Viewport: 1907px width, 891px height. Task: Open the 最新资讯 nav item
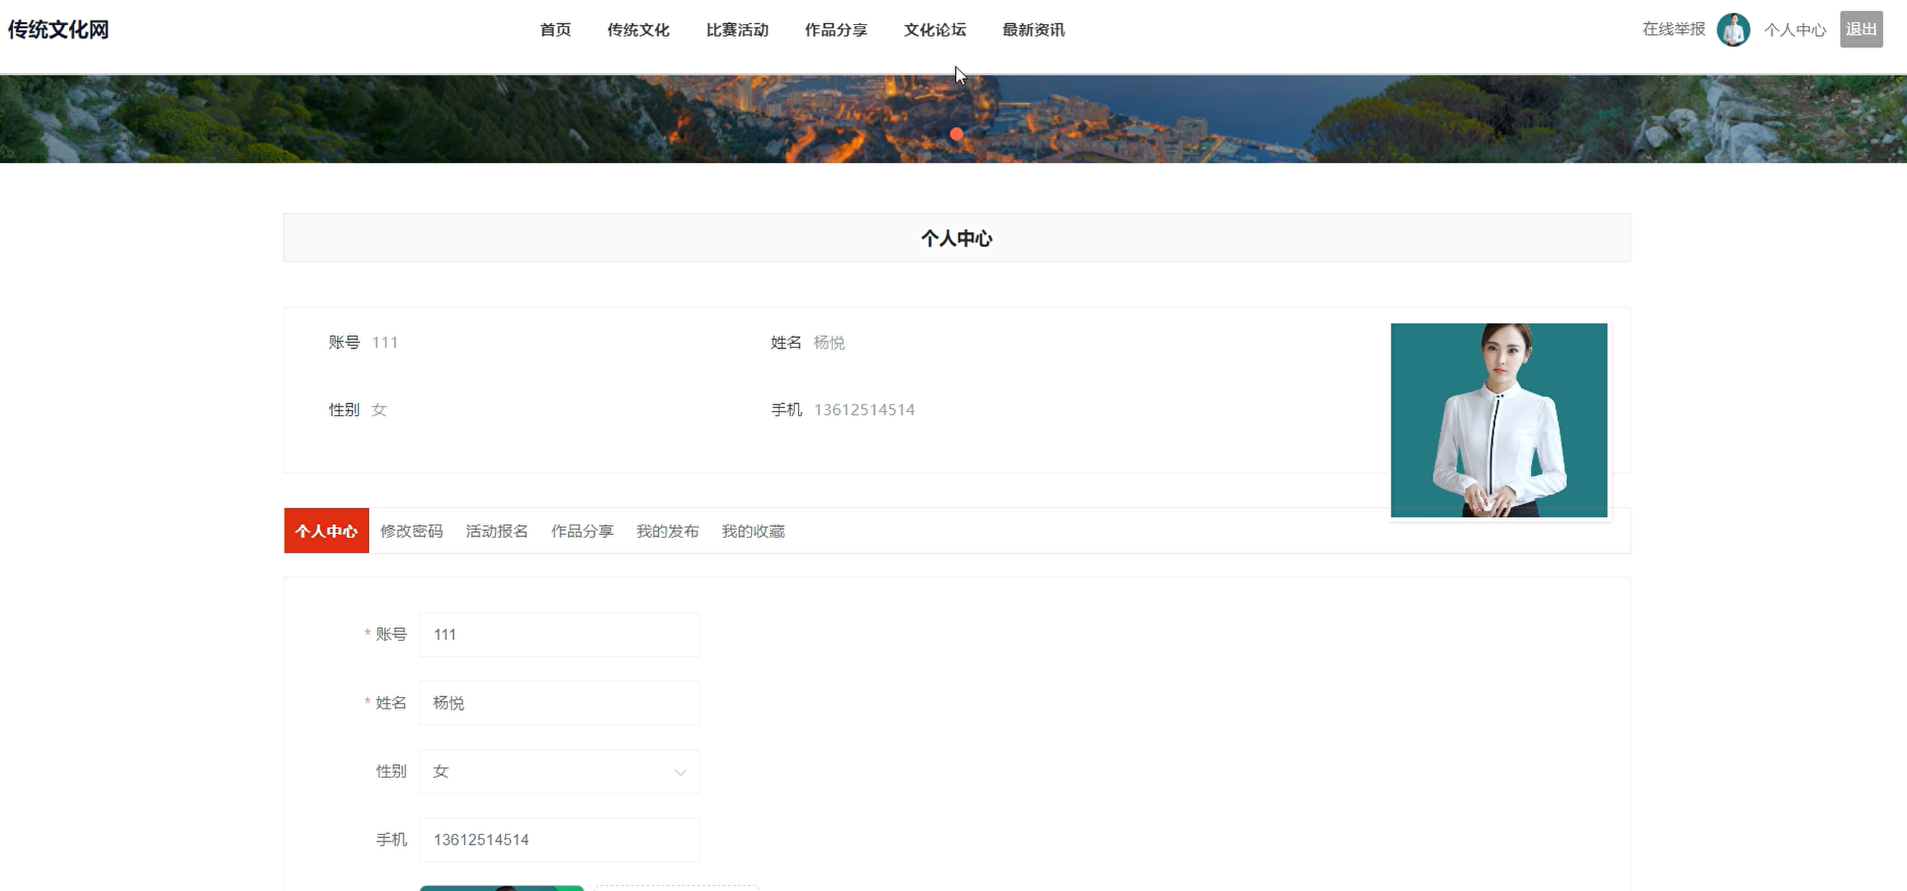[1034, 29]
